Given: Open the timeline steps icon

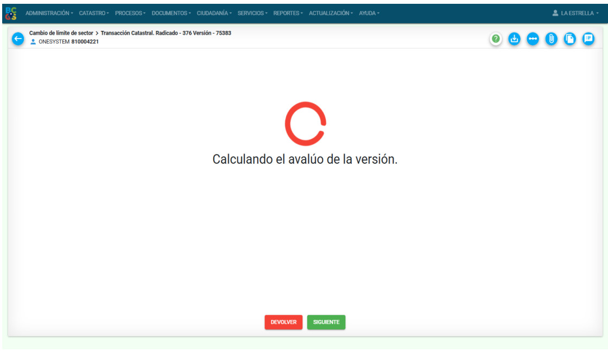Looking at the screenshot, I should click(533, 39).
